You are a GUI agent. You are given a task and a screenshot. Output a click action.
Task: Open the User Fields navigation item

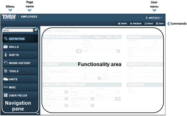coord(20,95)
